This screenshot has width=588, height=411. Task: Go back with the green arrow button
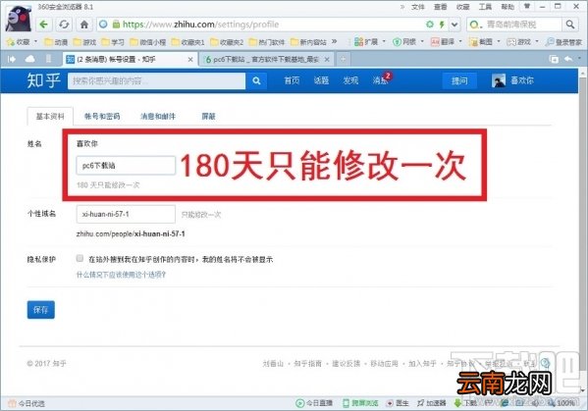point(44,25)
